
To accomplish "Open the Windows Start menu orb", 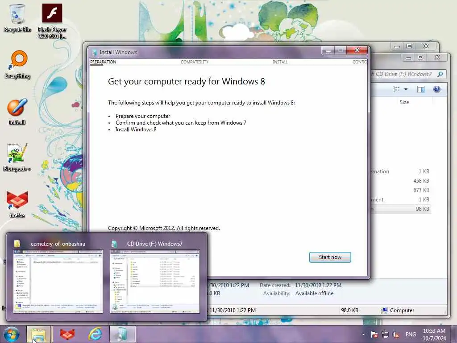I will [11, 334].
